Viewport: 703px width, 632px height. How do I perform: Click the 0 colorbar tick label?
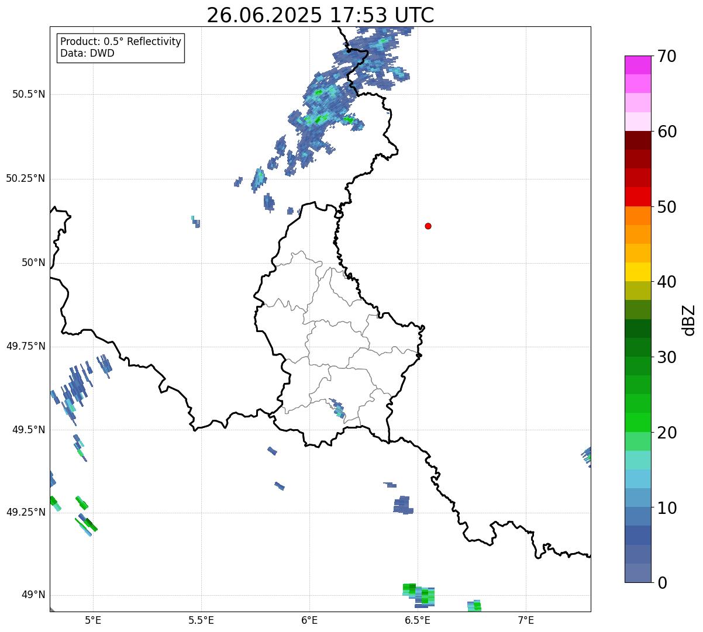point(662,583)
